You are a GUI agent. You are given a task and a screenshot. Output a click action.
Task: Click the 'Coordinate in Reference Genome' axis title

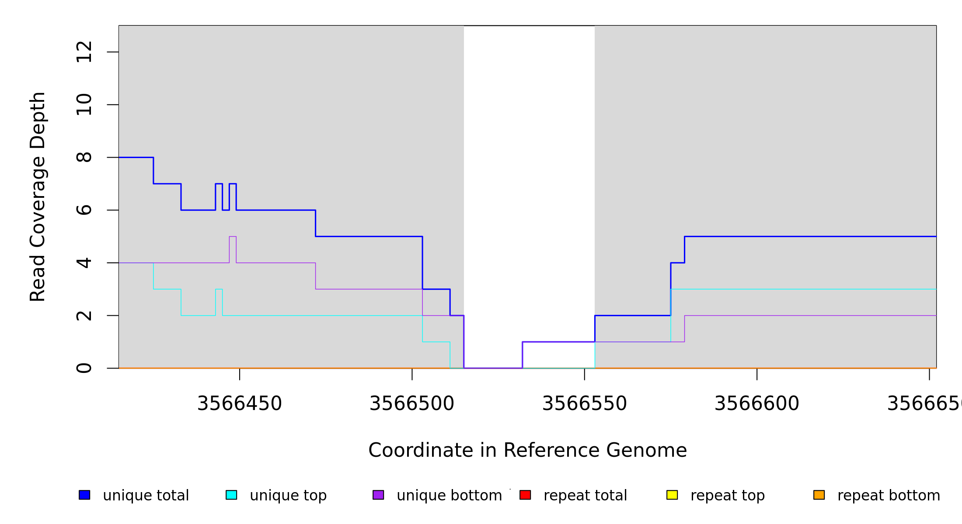[x=527, y=450]
